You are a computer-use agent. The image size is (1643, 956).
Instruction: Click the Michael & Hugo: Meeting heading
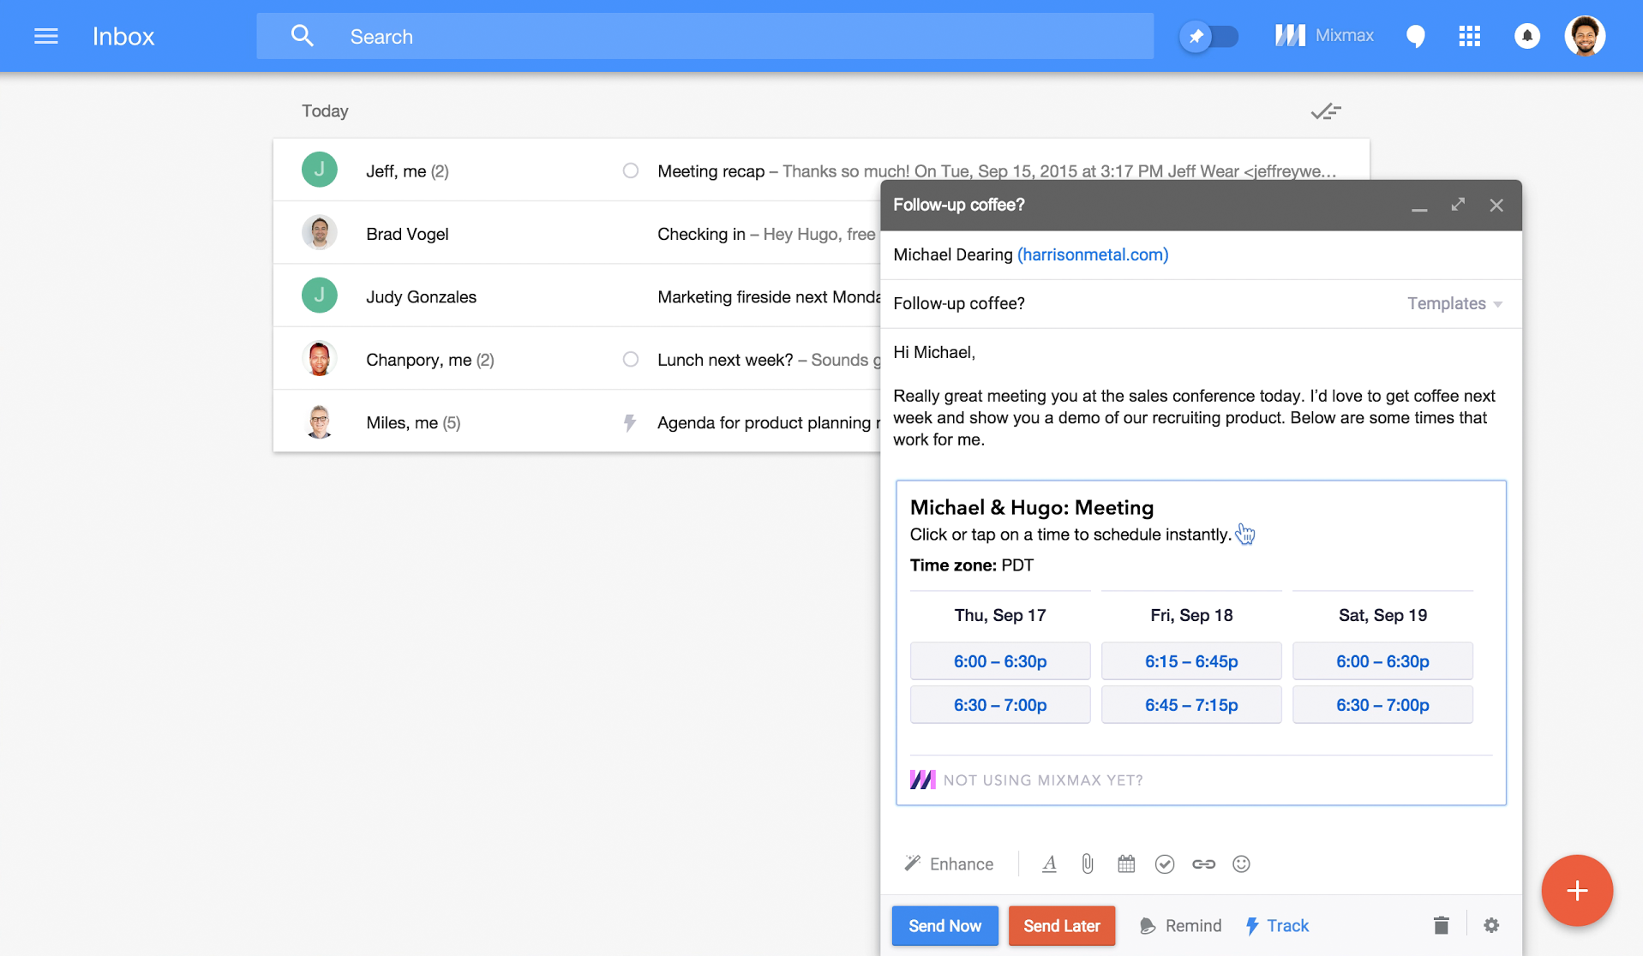point(1032,507)
